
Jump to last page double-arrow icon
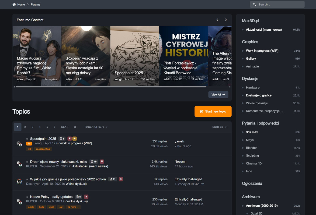pyautogui.click(x=75, y=127)
